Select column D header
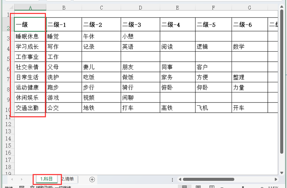The width and height of the screenshot is (287, 188). click(x=140, y=8)
